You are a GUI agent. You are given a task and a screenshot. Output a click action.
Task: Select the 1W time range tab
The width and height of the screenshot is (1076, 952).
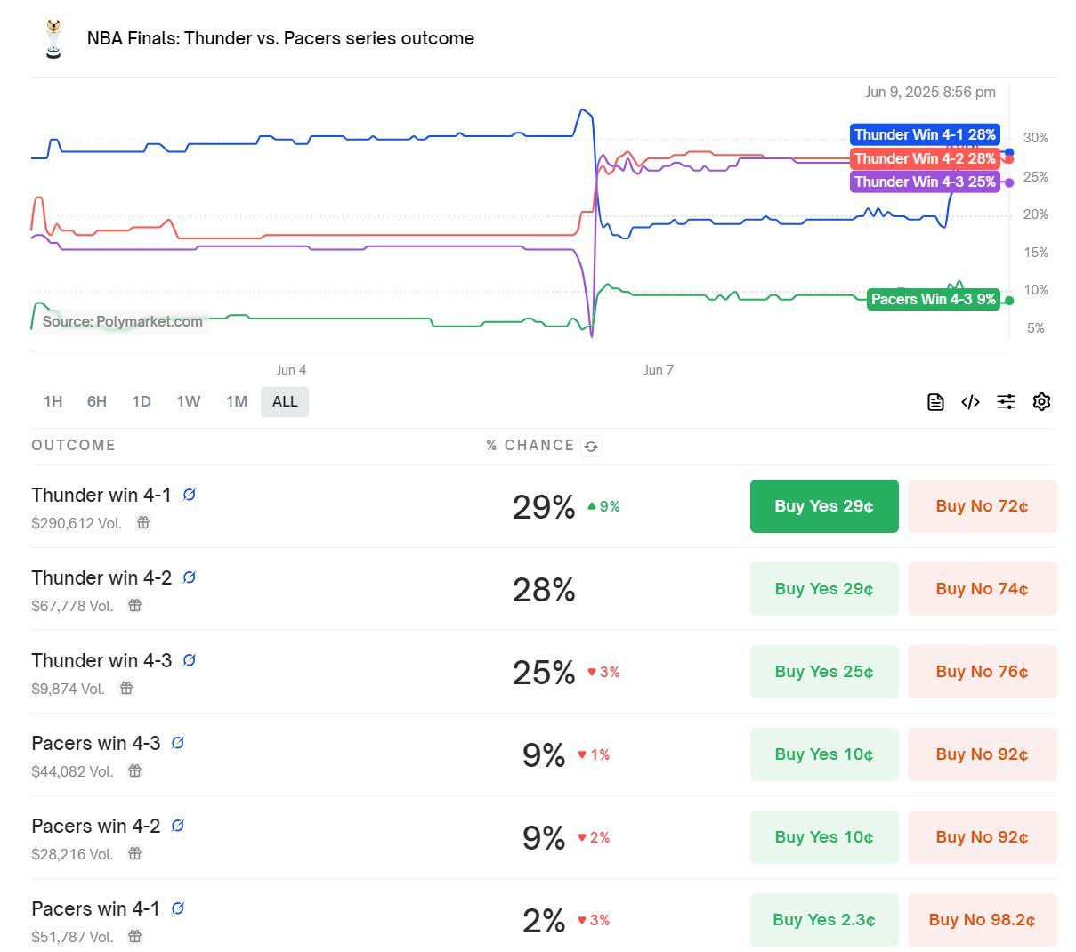pyautogui.click(x=188, y=402)
